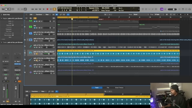Expand the Quick Help section

(1, 15)
